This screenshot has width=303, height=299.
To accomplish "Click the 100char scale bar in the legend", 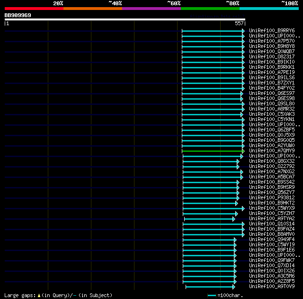I will [x=212, y=295].
